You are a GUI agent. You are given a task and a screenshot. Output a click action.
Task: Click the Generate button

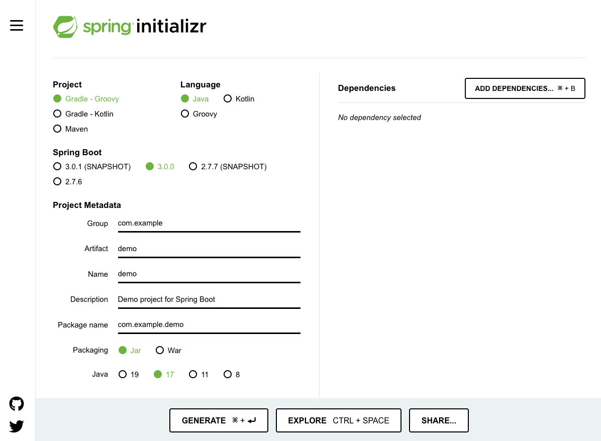(x=219, y=420)
